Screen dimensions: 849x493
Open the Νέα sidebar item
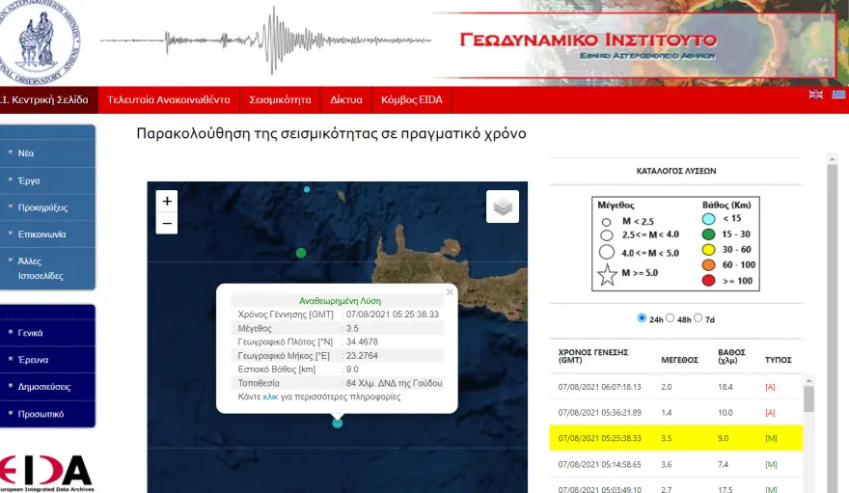tap(47, 153)
